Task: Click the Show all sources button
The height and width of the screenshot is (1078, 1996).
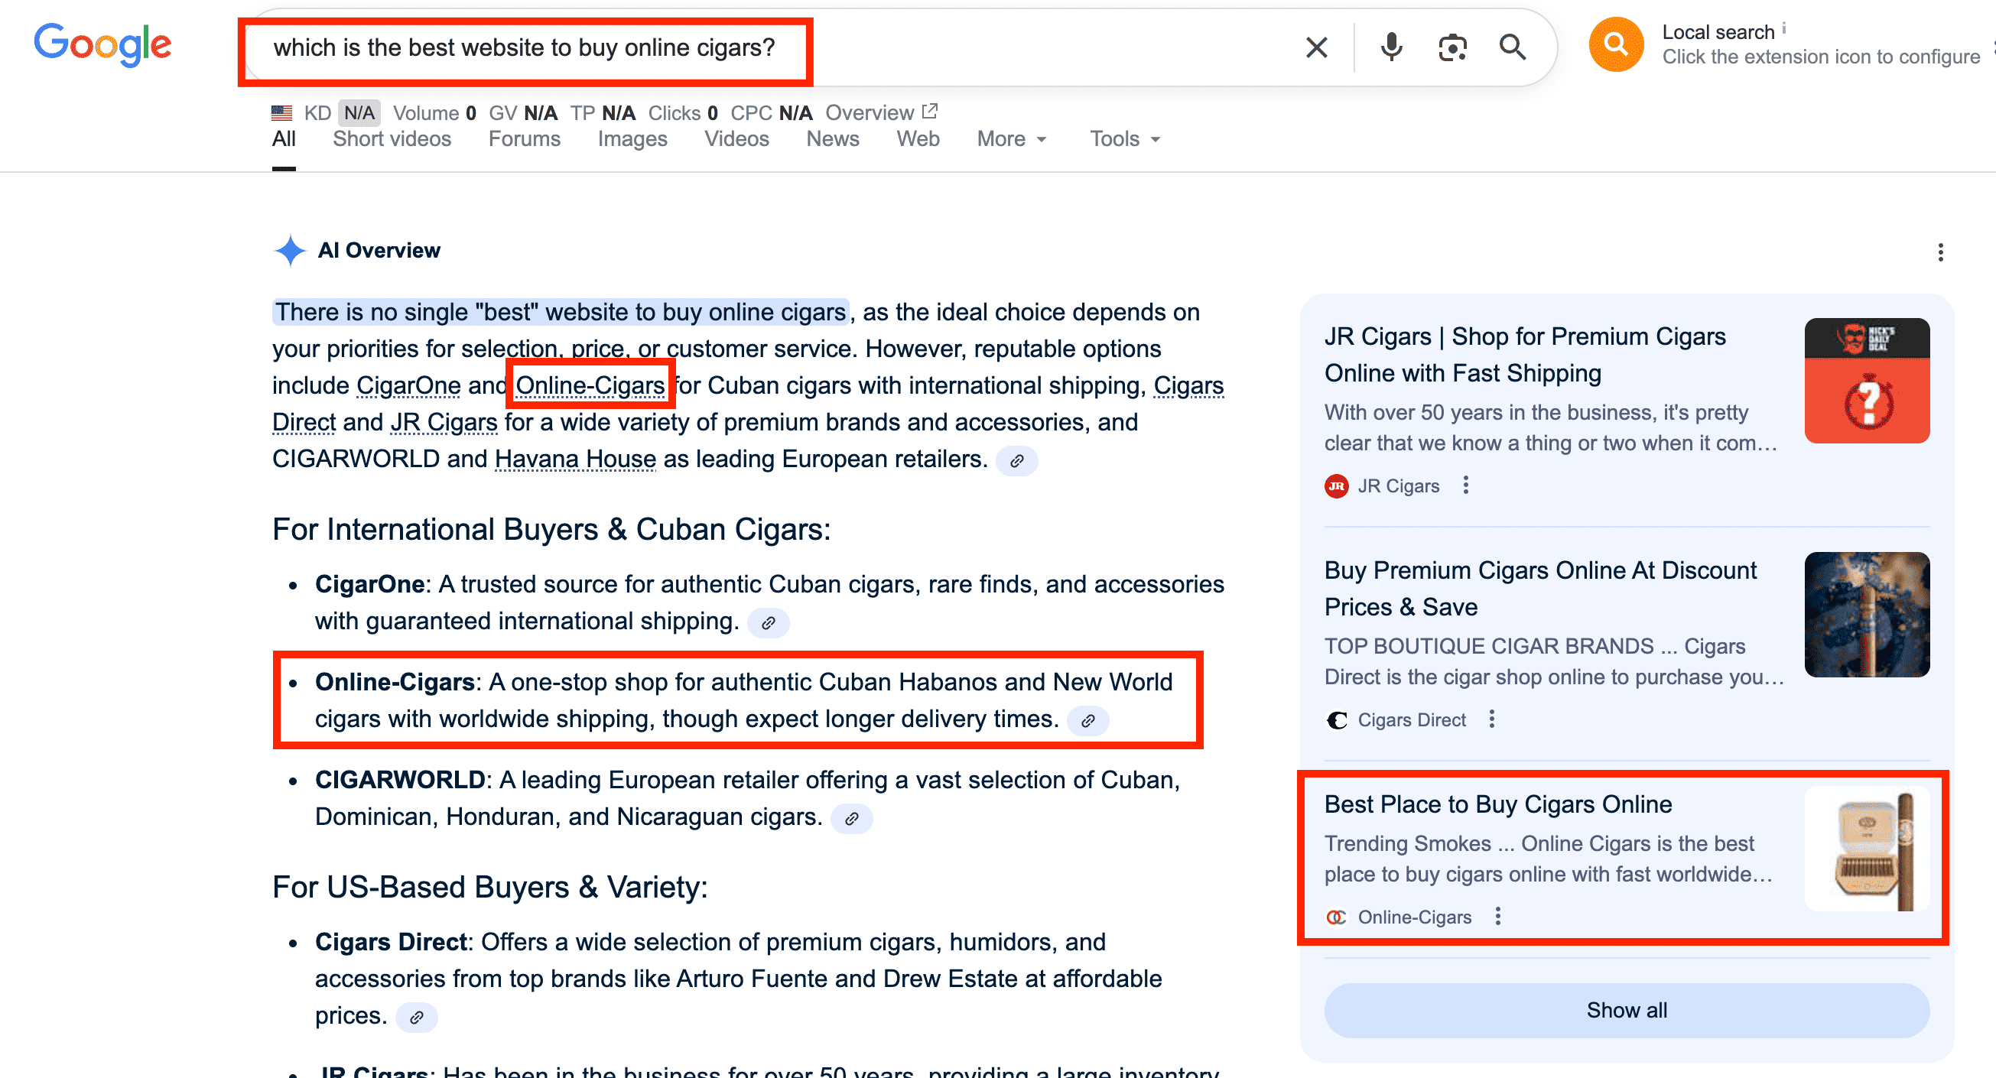Action: (x=1627, y=1011)
